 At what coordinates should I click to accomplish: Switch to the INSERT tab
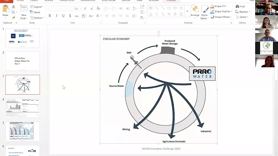(x=34, y=1)
